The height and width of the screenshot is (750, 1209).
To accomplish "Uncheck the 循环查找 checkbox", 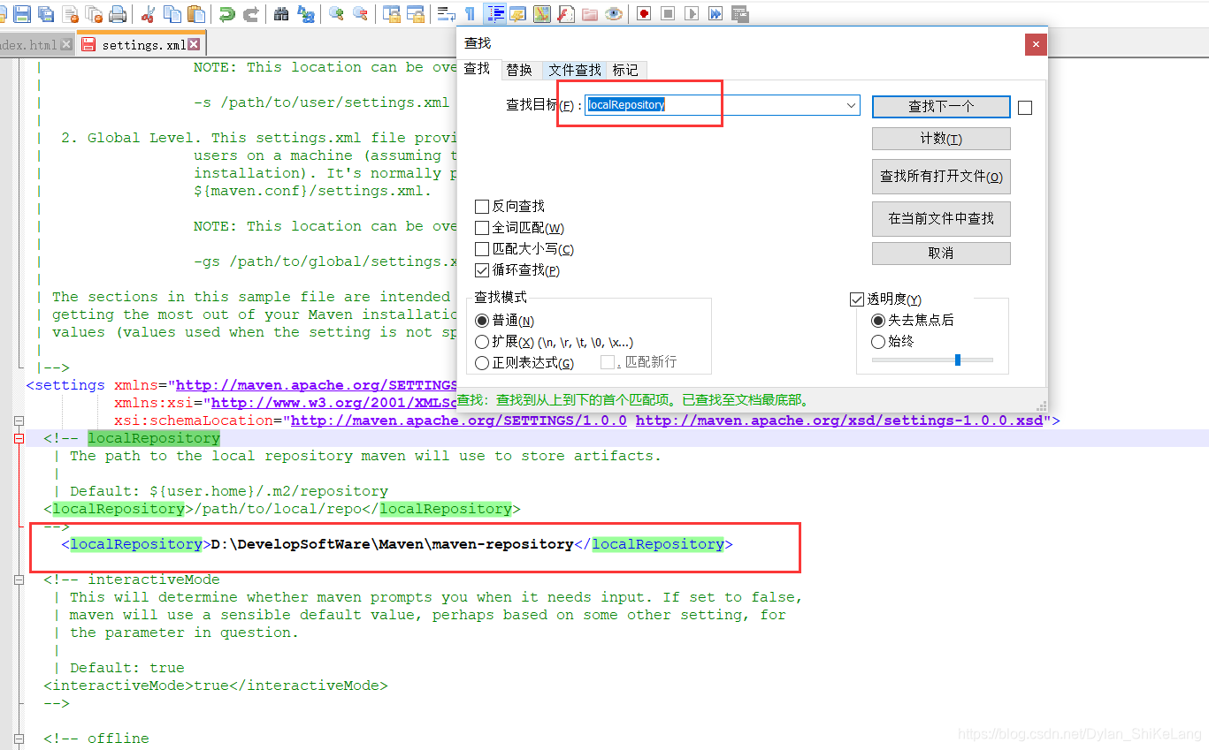I will pos(482,270).
